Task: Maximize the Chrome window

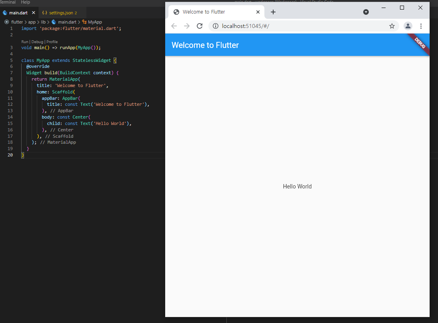Action: pos(402,8)
